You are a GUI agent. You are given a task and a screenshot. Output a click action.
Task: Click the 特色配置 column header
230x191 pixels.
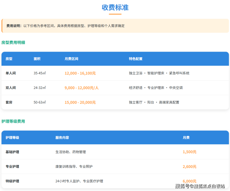(136, 59)
